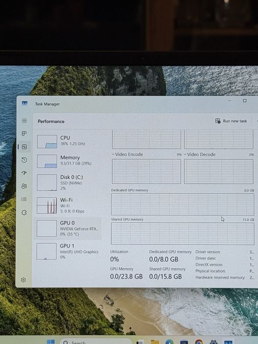The height and width of the screenshot is (344, 258).
Task: Click the Task Manager app icon in title bar
Action: [25, 103]
